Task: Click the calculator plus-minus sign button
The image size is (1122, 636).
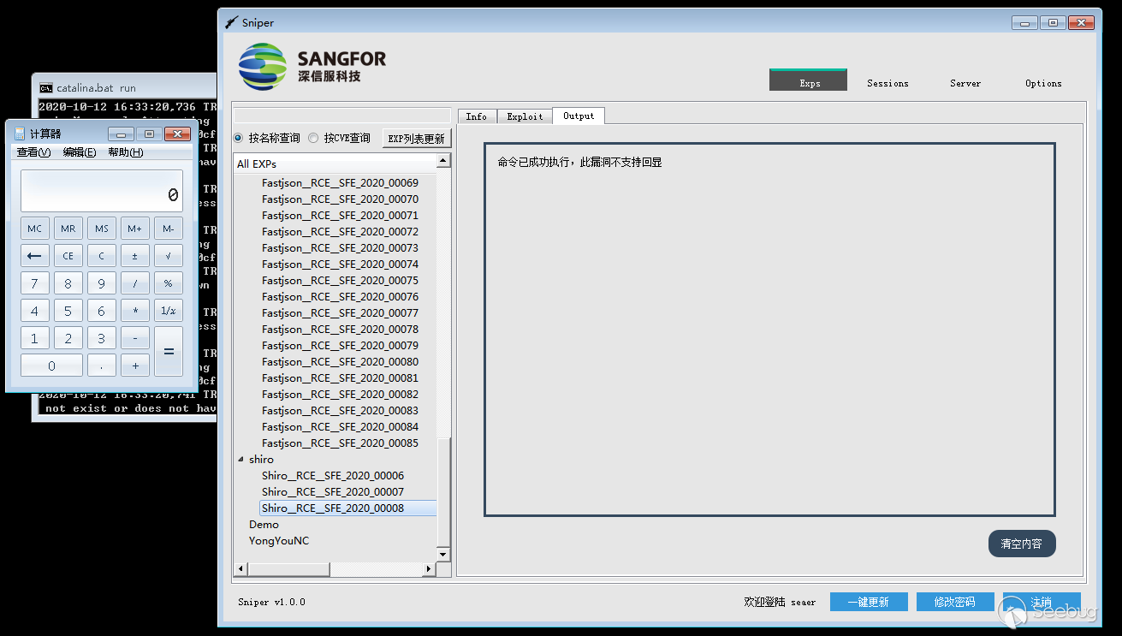Action: (134, 256)
